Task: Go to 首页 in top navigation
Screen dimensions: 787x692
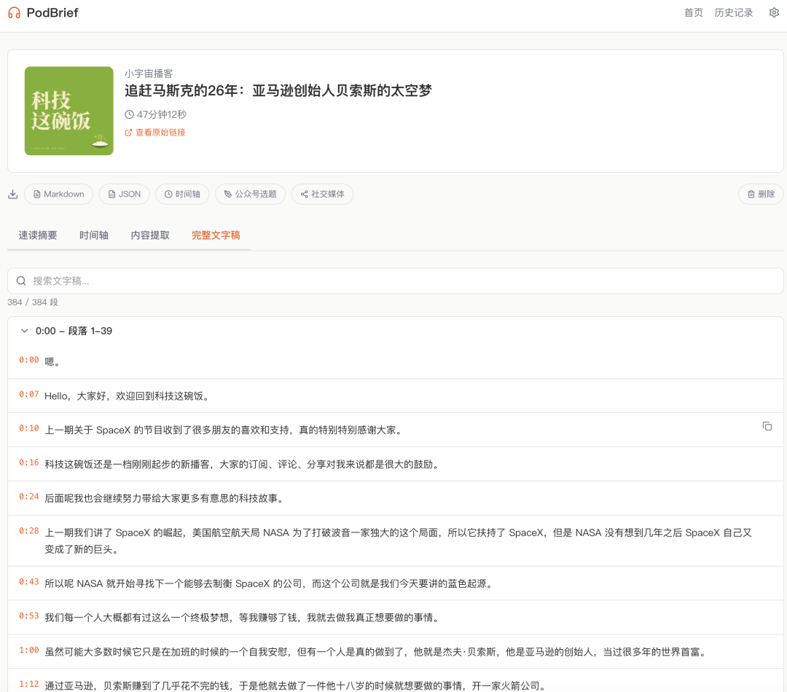Action: point(693,12)
